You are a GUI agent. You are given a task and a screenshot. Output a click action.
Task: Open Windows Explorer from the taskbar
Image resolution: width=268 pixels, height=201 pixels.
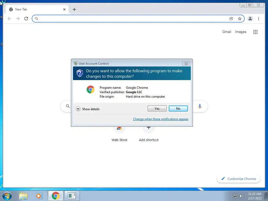(23, 196)
